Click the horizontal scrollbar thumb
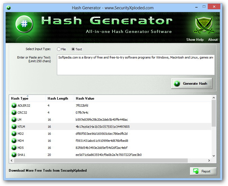This screenshot has height=186, width=228. pyautogui.click(x=101, y=160)
